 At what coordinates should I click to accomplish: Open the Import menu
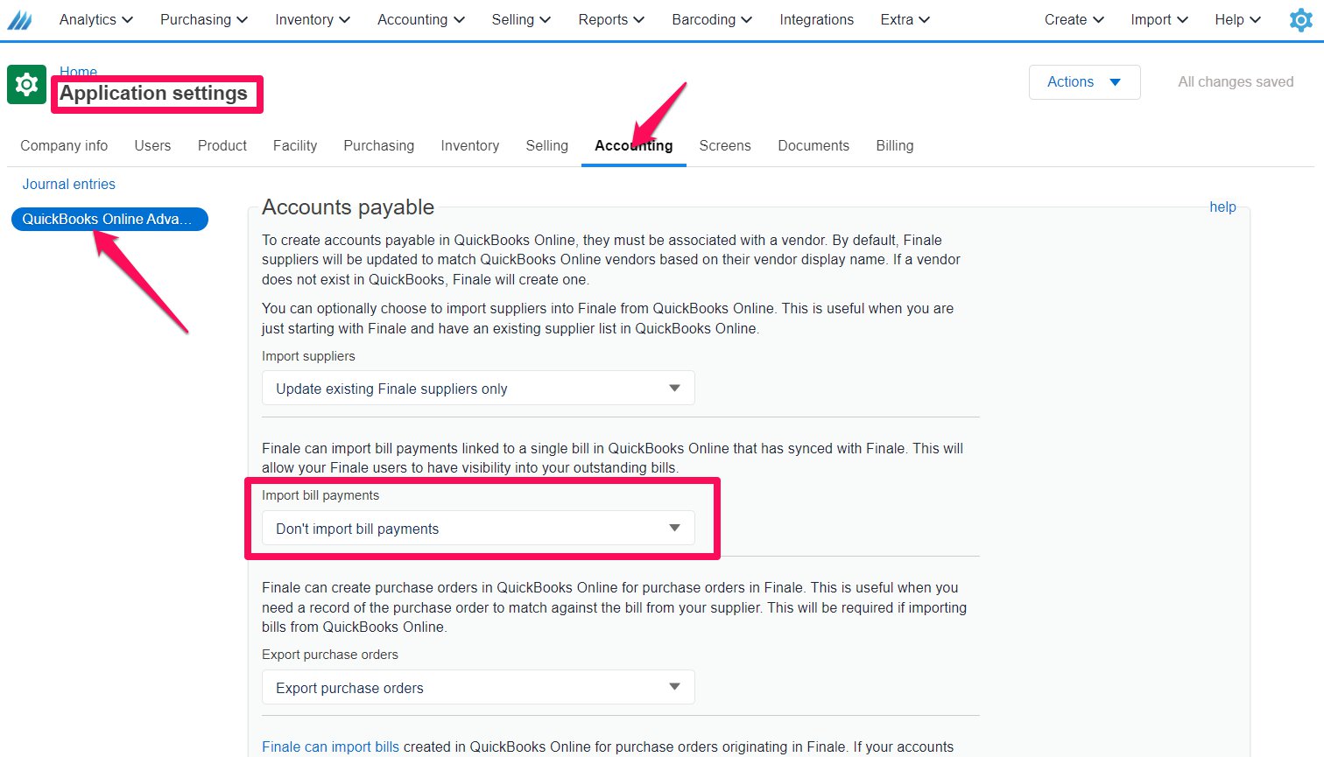point(1159,19)
